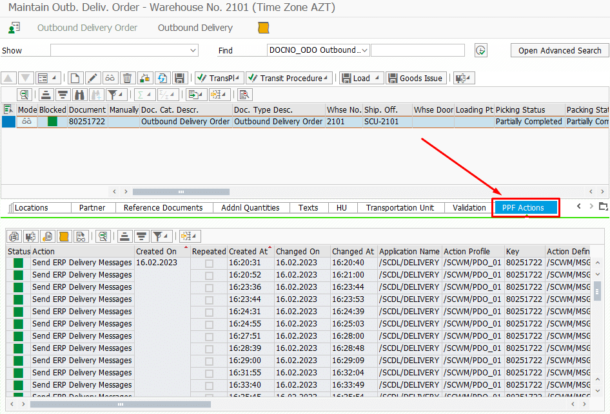Click the Execute search clock icon
Screen dimensions: 610x414
[x=480, y=50]
